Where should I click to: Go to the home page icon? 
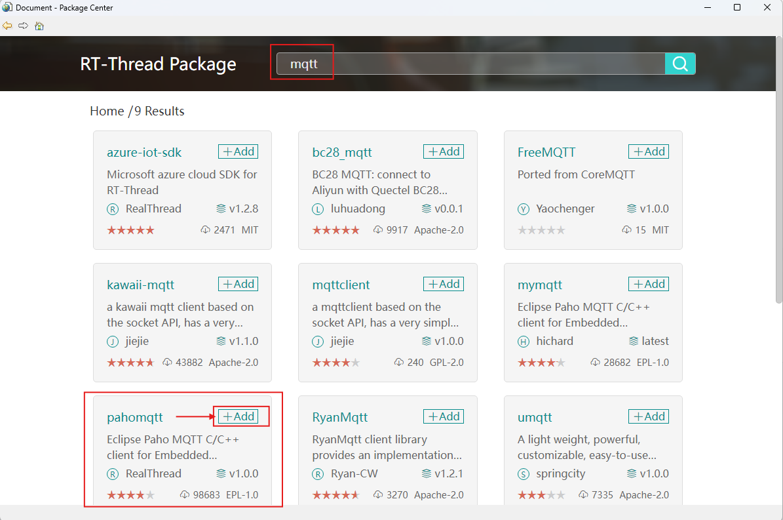tap(39, 26)
